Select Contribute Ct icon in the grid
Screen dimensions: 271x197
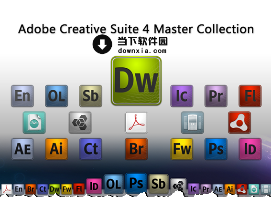[91, 149]
